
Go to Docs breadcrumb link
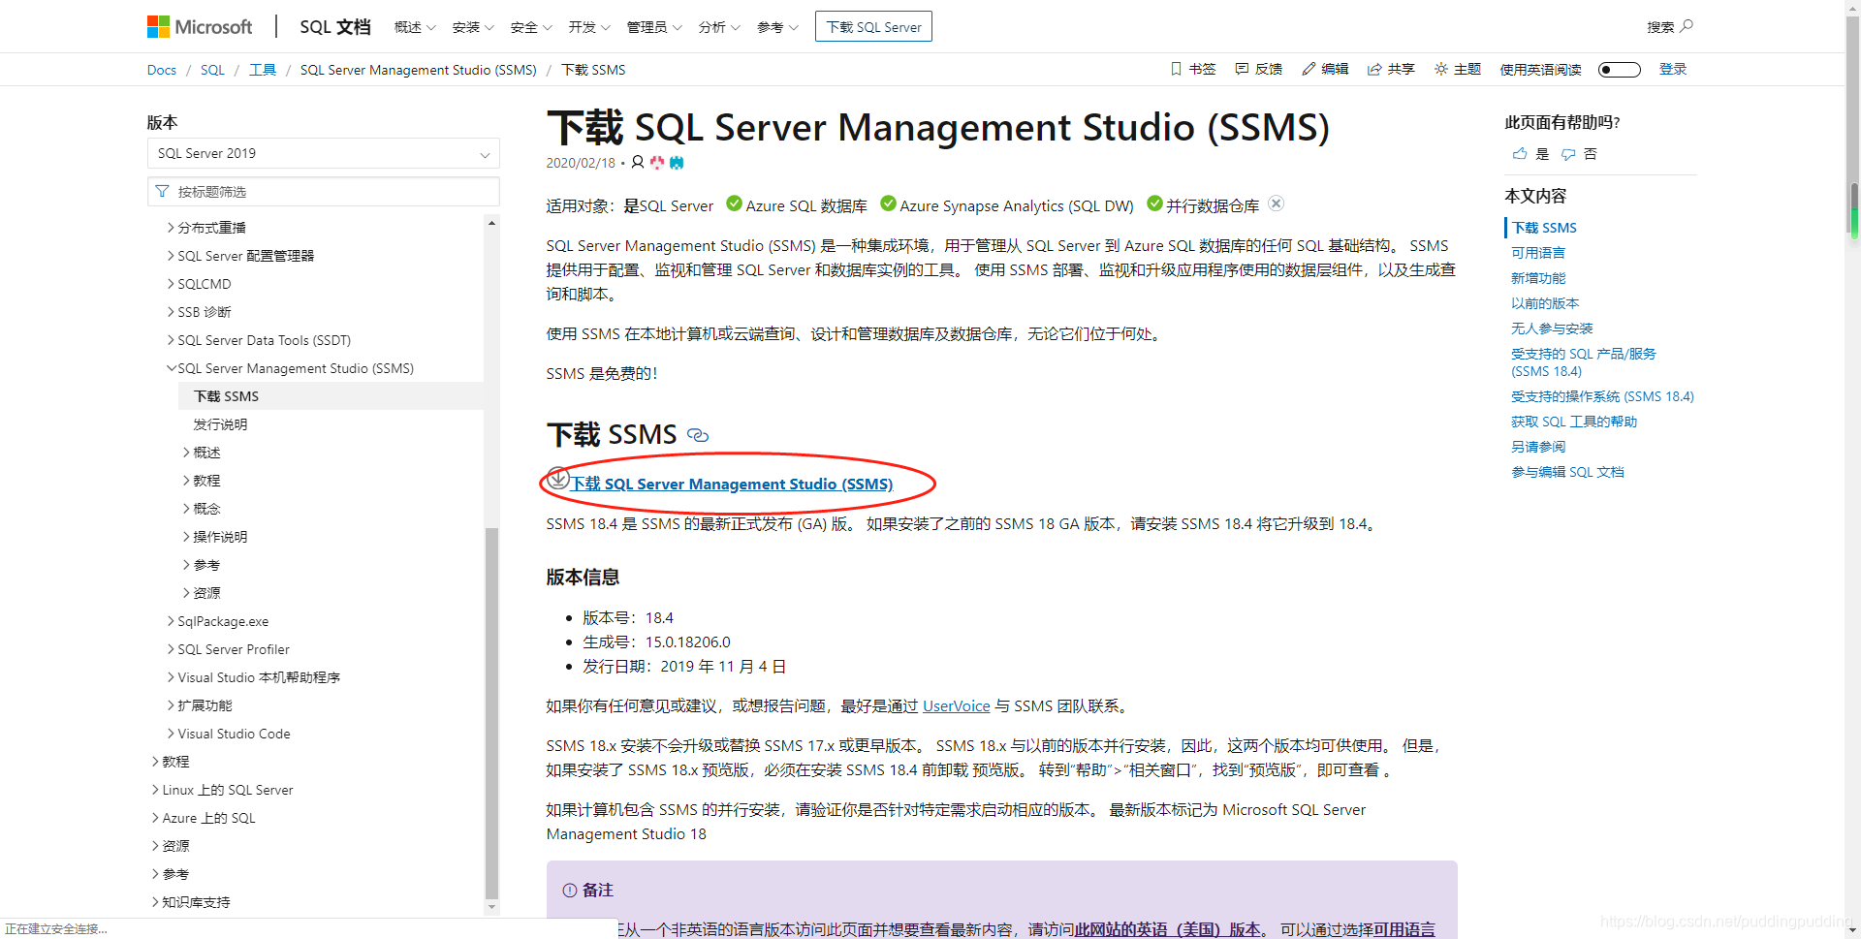pyautogui.click(x=162, y=70)
